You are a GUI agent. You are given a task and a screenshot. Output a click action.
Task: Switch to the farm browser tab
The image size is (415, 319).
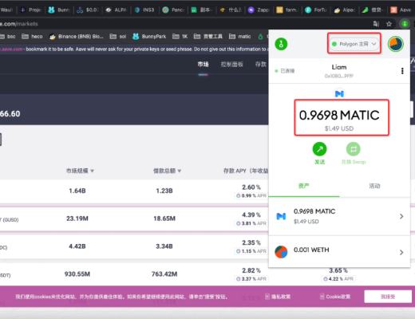coord(287,10)
